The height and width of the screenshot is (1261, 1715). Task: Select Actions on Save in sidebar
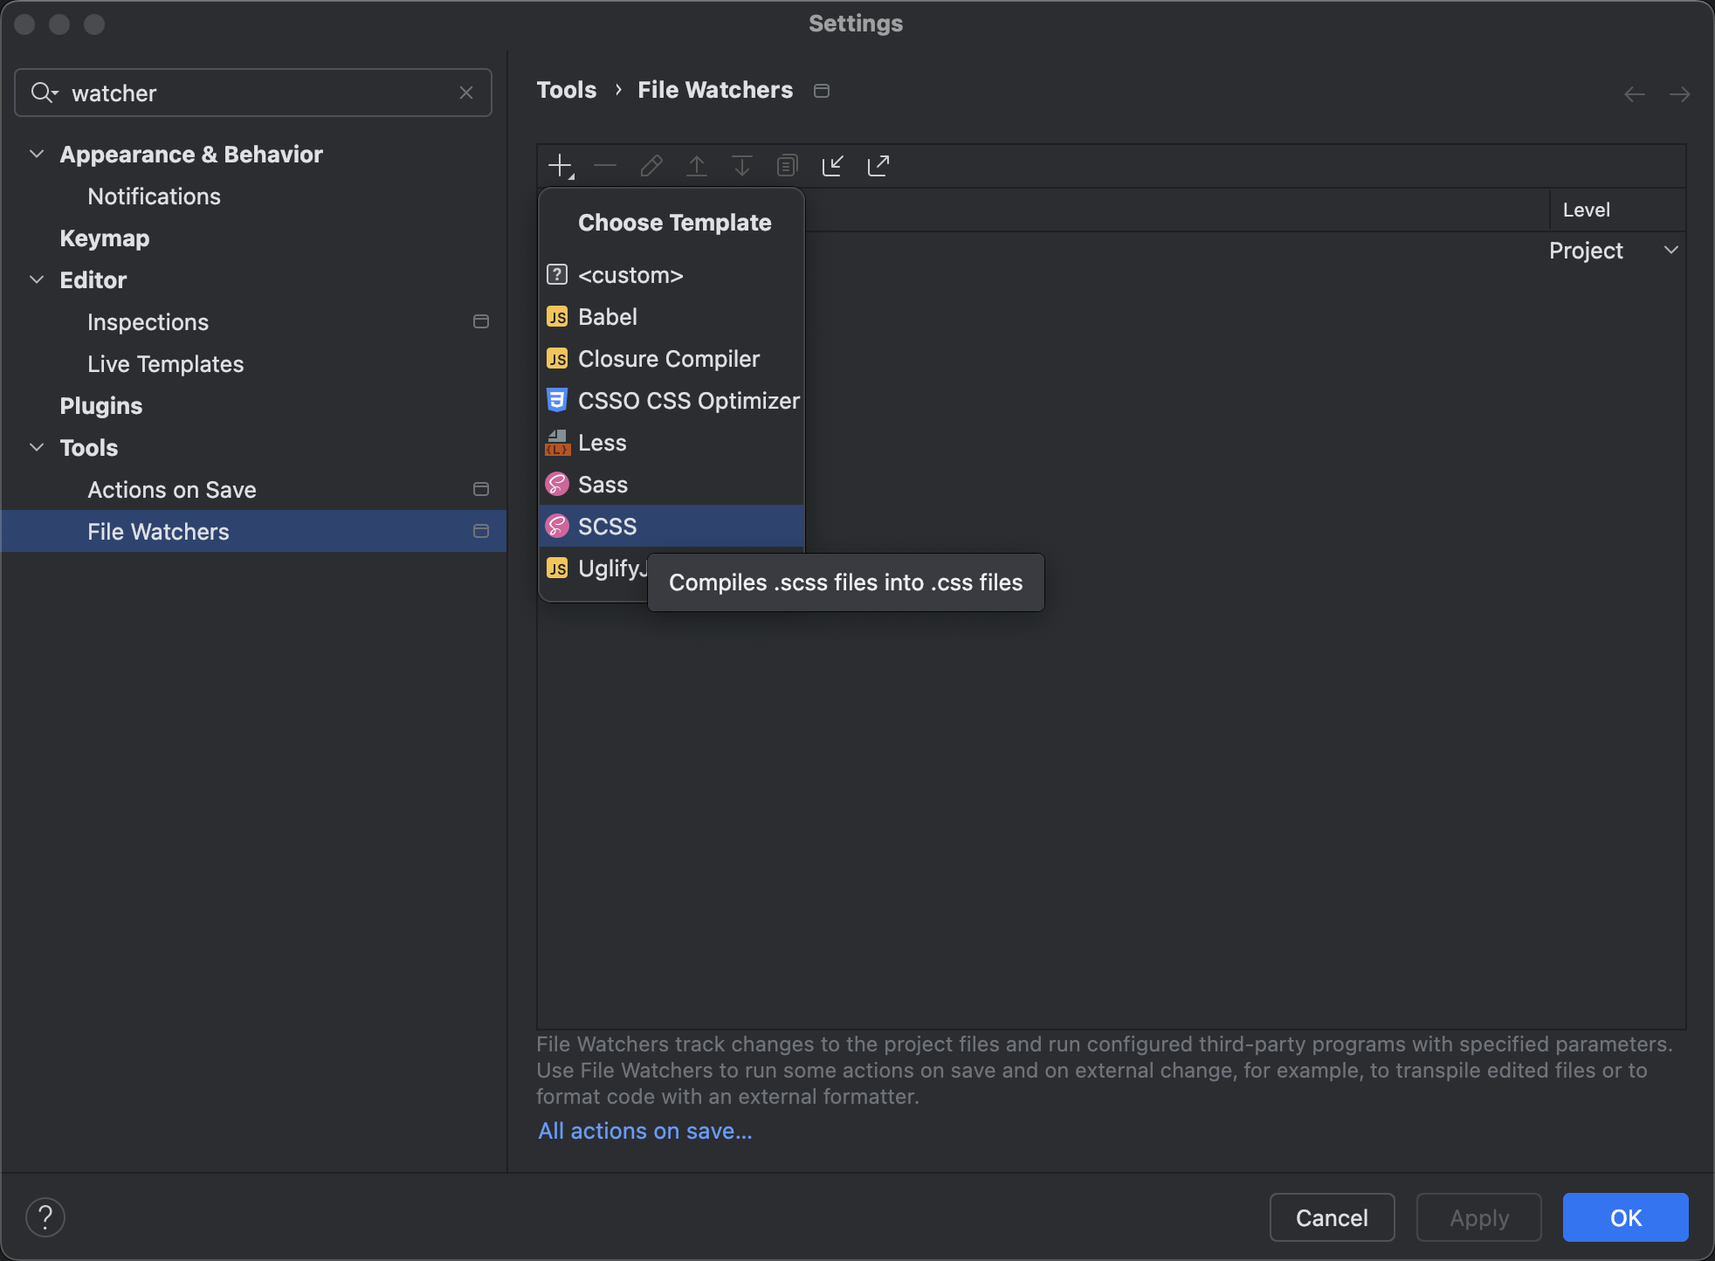coord(172,490)
